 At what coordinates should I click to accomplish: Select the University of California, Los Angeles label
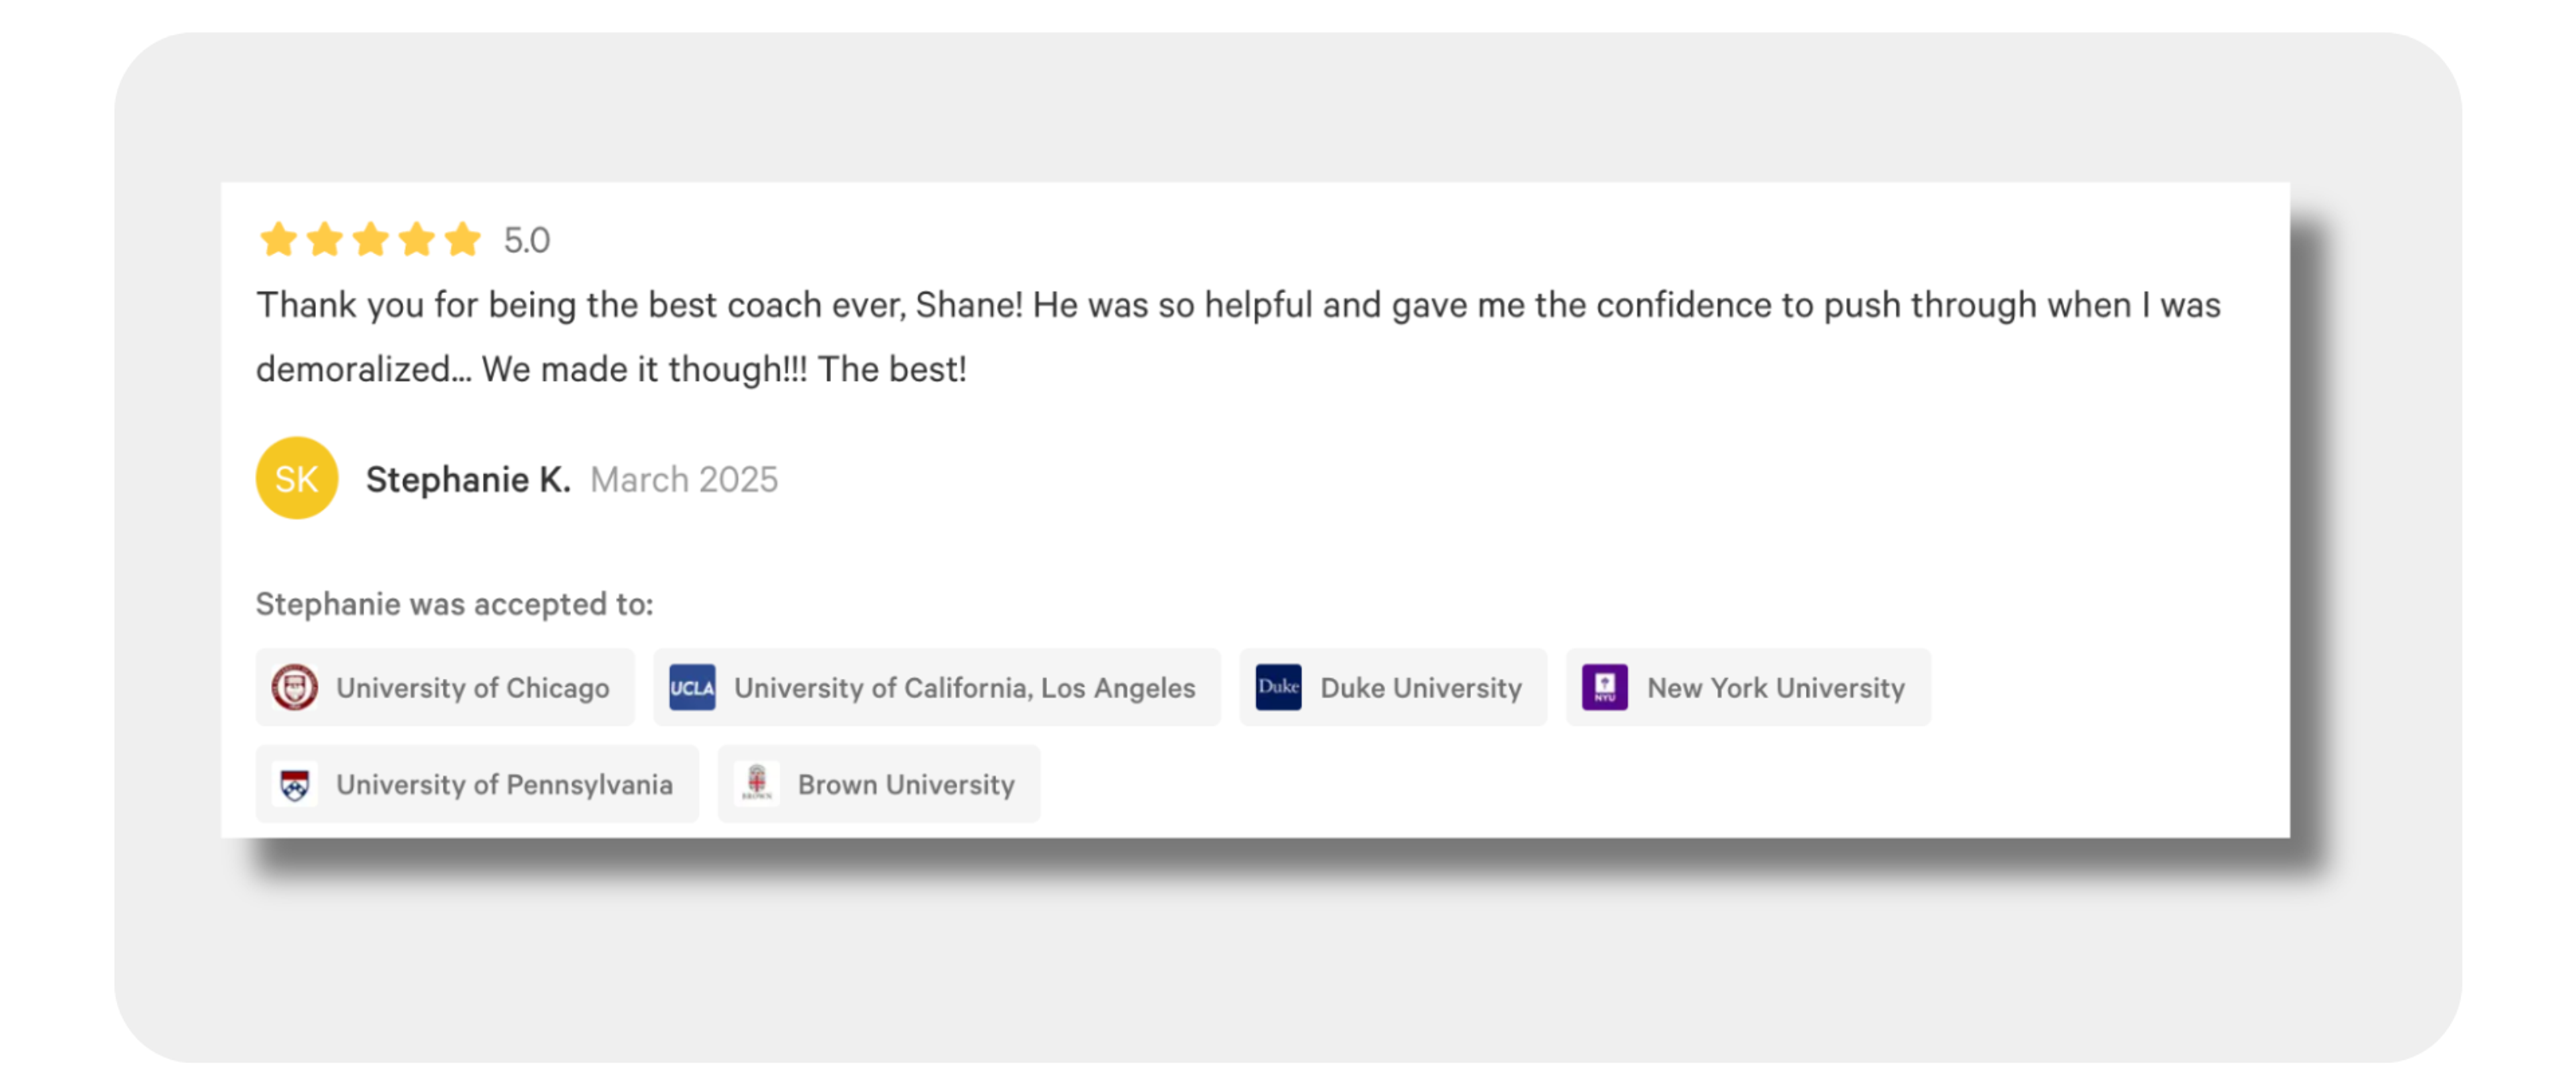pos(964,688)
